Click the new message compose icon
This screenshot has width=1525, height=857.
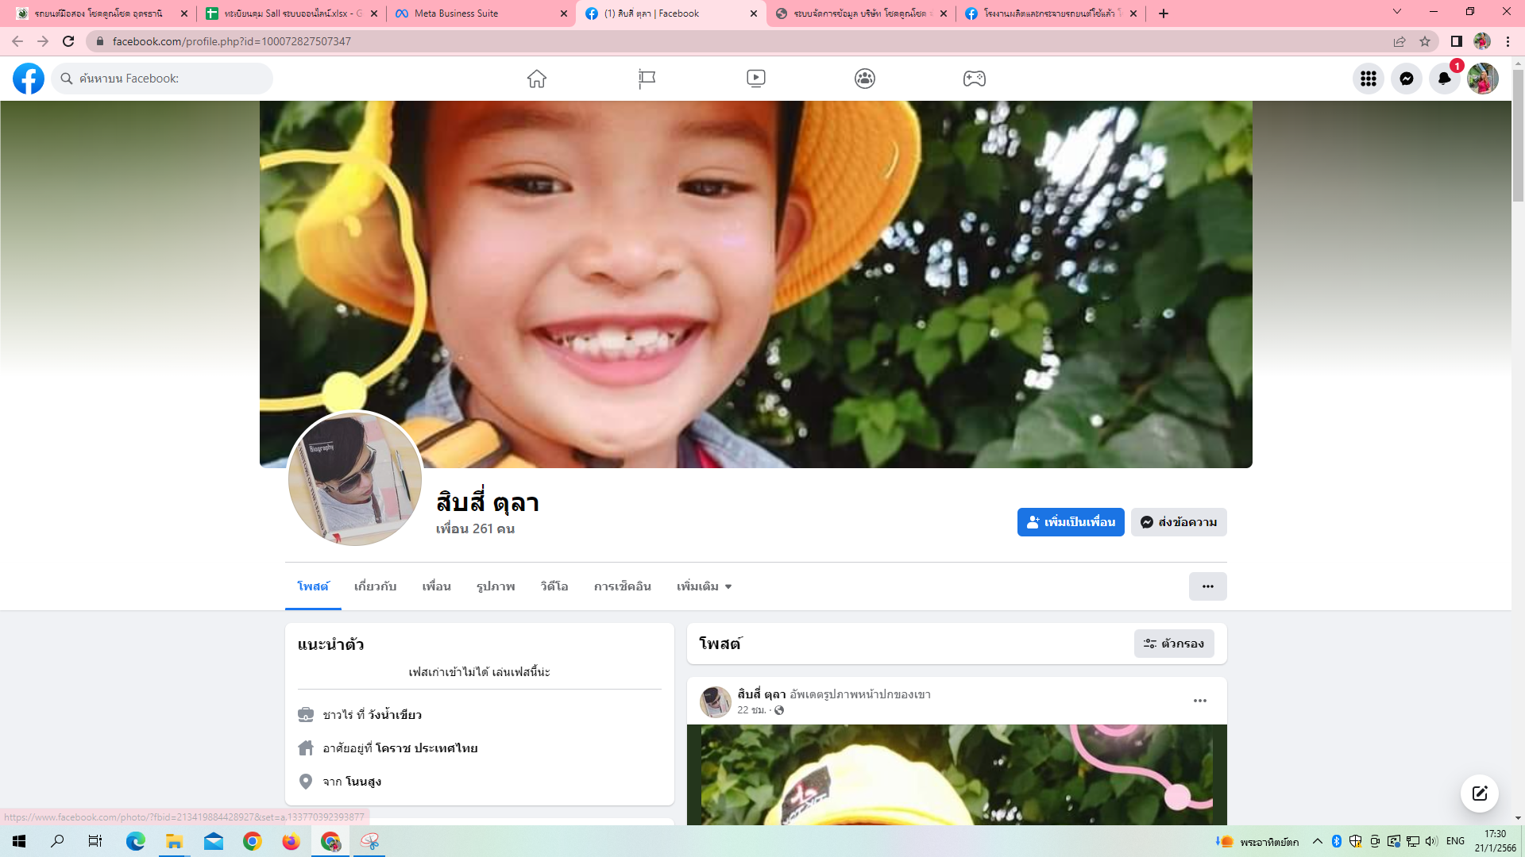coord(1479,794)
